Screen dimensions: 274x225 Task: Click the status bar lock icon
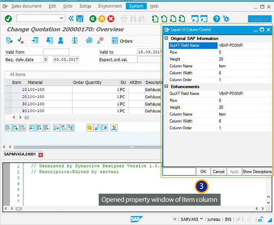click(261, 219)
